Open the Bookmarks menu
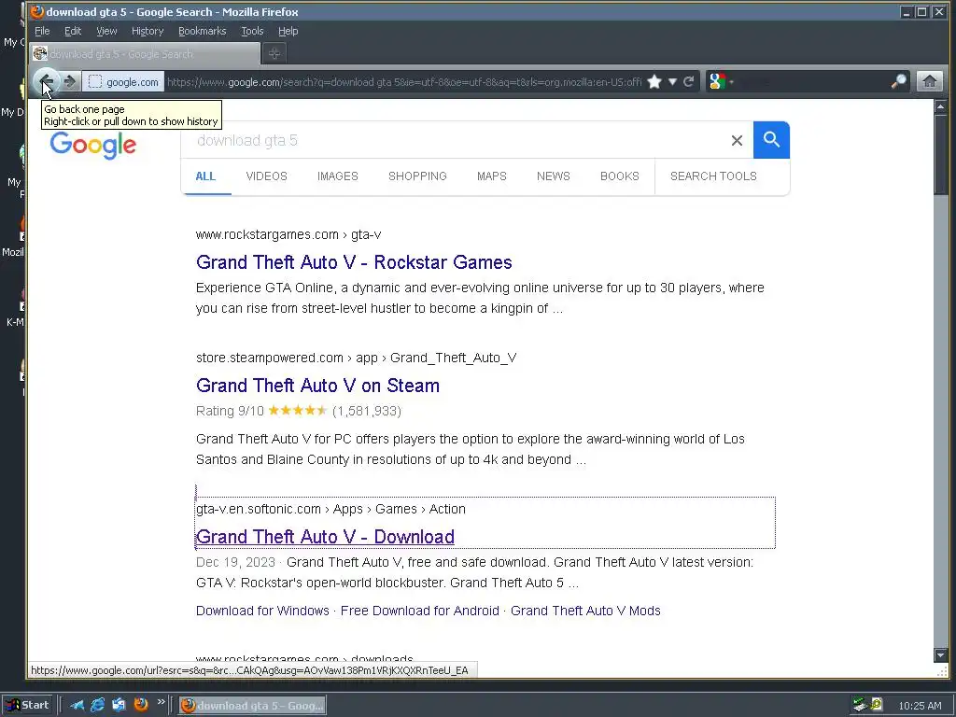The height and width of the screenshot is (717, 956). pyautogui.click(x=202, y=31)
